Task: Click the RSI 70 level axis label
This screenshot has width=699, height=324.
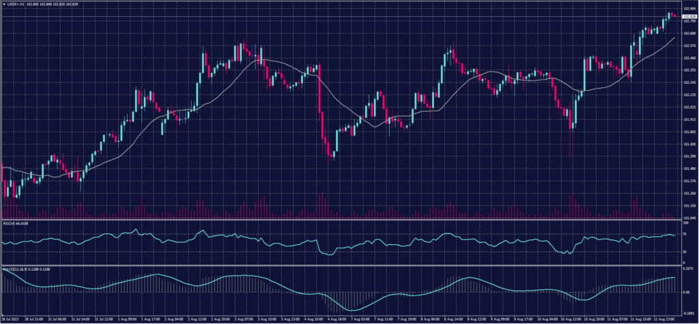Action: click(684, 235)
